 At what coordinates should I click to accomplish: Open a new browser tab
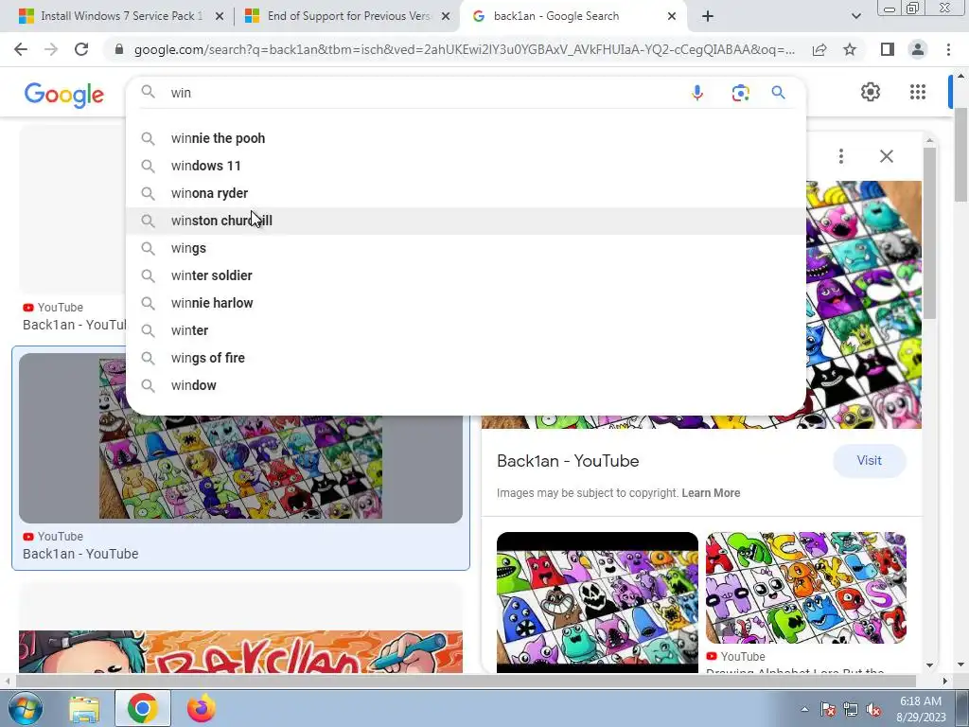click(x=708, y=17)
